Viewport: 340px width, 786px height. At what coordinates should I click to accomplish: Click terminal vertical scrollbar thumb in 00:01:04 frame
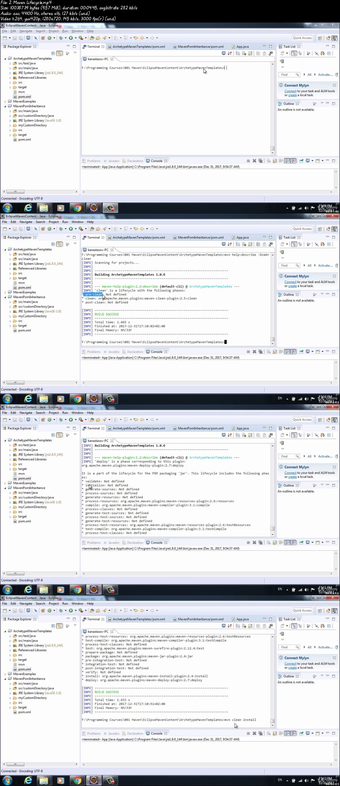(x=272, y=148)
